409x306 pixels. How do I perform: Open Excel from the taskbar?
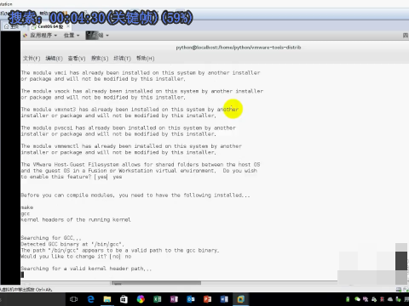158,299
